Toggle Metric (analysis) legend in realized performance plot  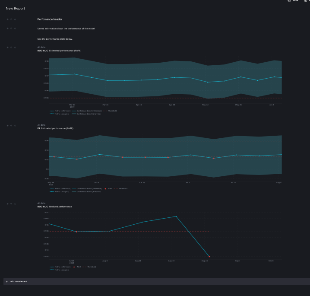tap(60, 270)
